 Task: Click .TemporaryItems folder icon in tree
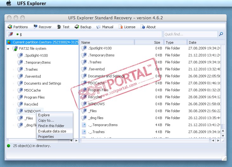tap(20, 62)
